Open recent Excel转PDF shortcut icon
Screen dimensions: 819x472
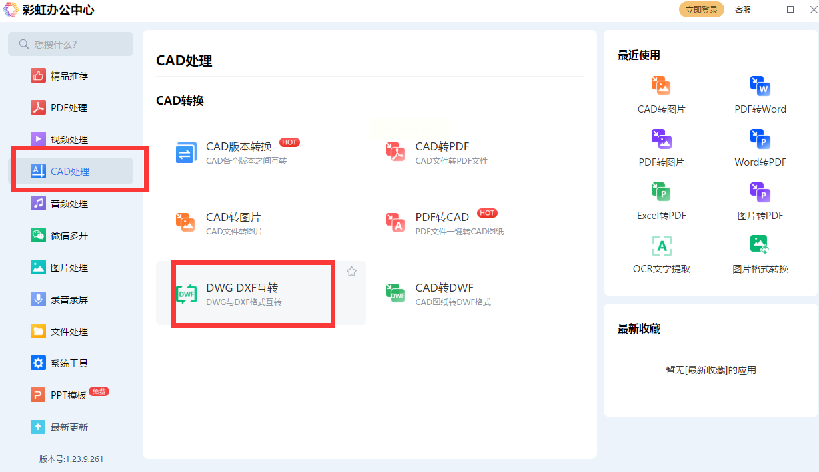pyautogui.click(x=661, y=192)
